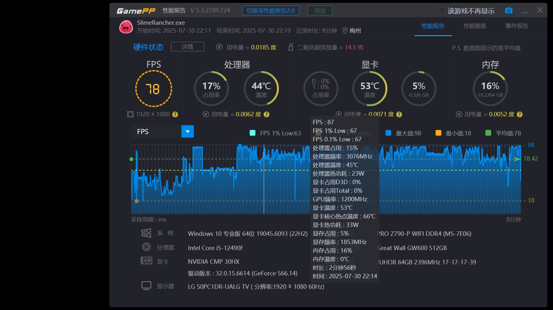The image size is (553, 310).
Task: Click the SlimeRancher.exe title text
Action: [161, 23]
